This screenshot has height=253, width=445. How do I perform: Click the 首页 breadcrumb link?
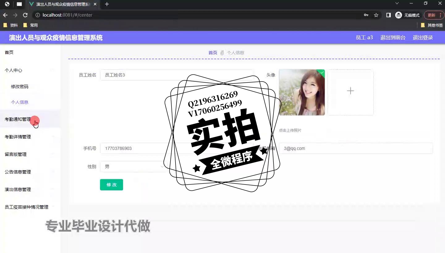coord(213,53)
